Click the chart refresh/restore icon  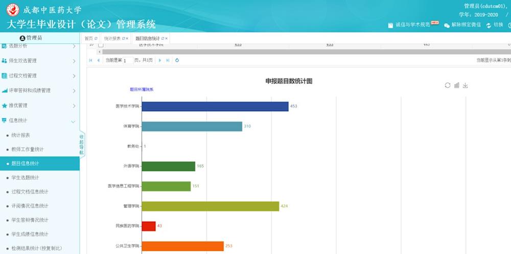point(448,85)
